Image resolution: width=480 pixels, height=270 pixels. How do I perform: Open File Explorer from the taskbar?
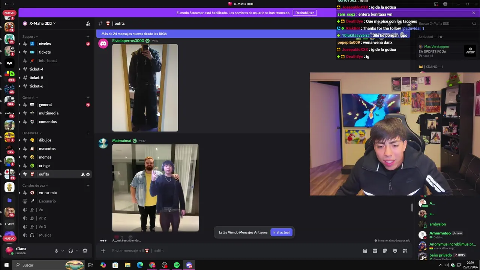pos(127,265)
